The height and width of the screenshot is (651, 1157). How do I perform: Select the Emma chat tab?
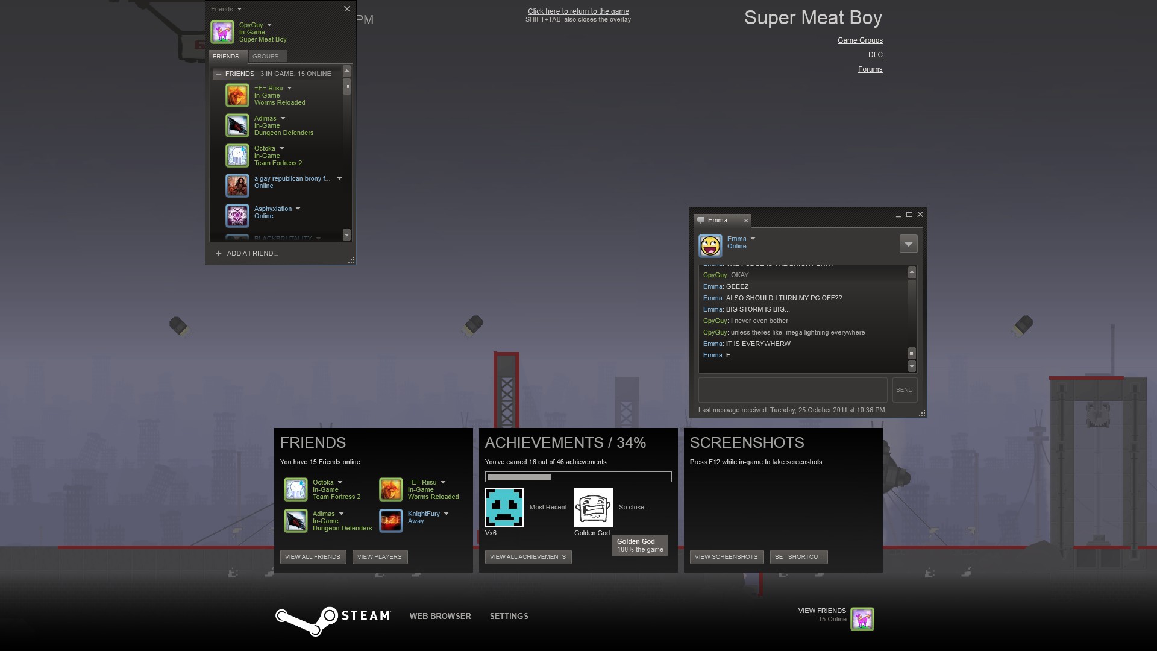(718, 220)
